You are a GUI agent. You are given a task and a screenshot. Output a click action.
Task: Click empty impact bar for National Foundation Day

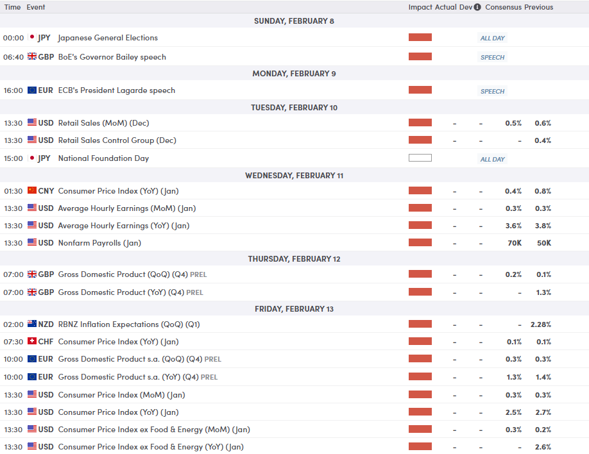[x=420, y=158]
